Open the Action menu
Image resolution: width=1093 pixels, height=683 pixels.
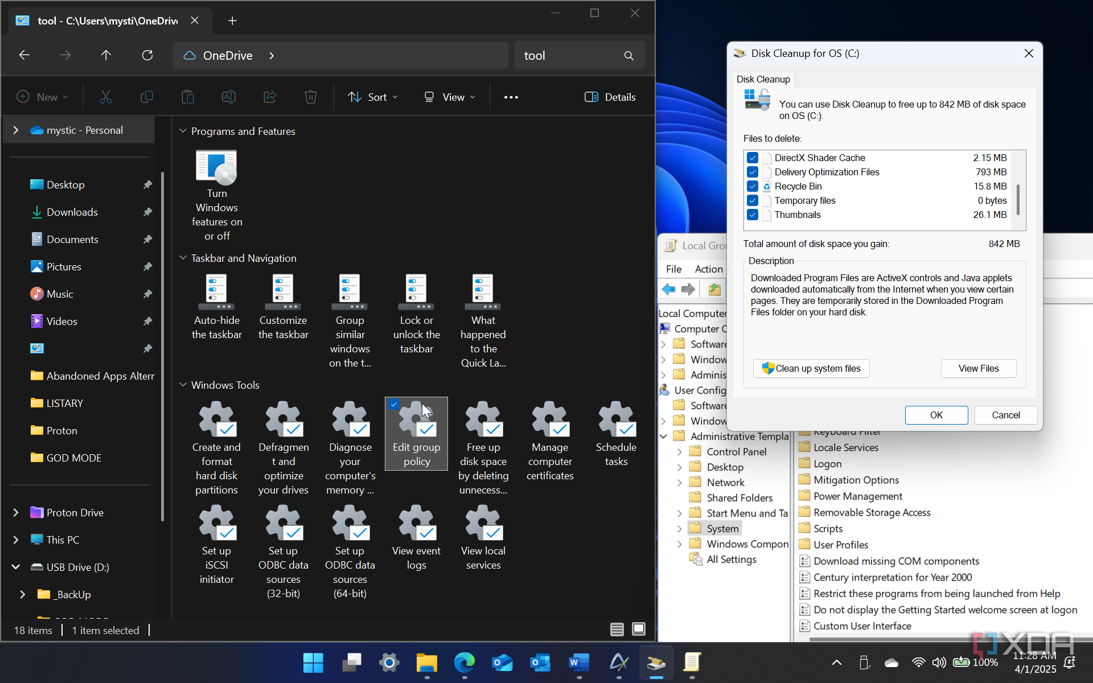[709, 269]
